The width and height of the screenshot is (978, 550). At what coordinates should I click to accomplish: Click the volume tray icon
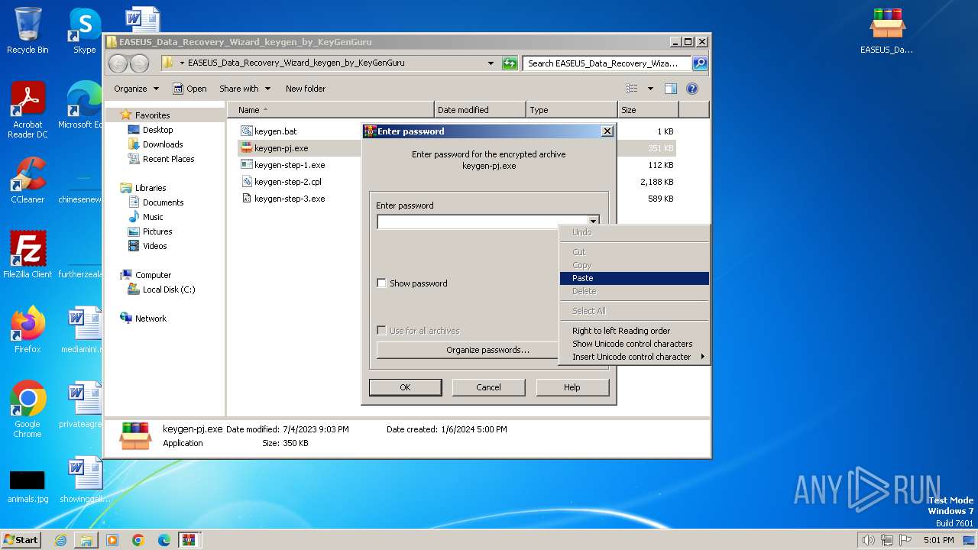pyautogui.click(x=868, y=540)
